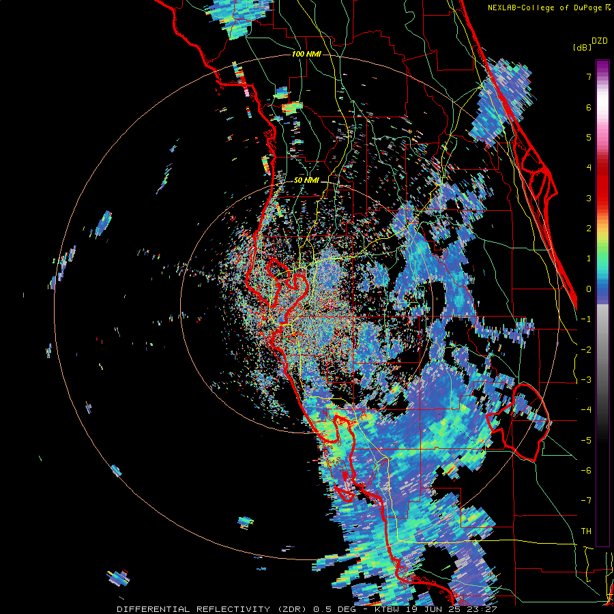The width and height of the screenshot is (614, 614).
Task: Click the [dB] unit label
Action: click(583, 47)
